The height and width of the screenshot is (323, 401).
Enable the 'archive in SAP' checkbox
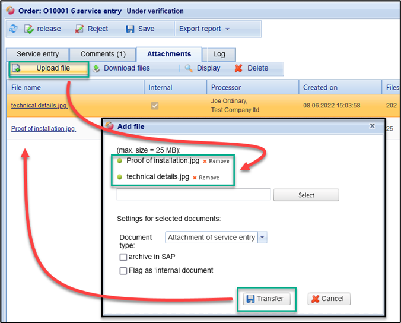click(x=123, y=257)
